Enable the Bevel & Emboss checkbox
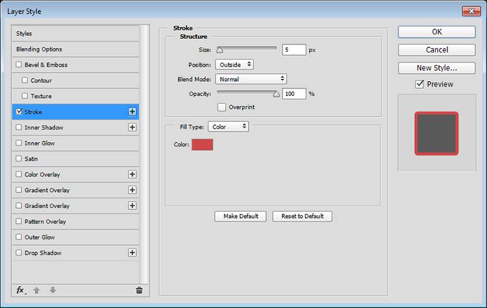This screenshot has width=487, height=308. pos(19,65)
